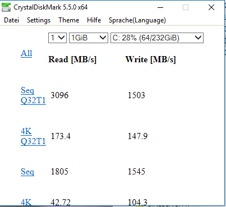
Task: Click the 4K read value 42.72
Action: pos(61,202)
